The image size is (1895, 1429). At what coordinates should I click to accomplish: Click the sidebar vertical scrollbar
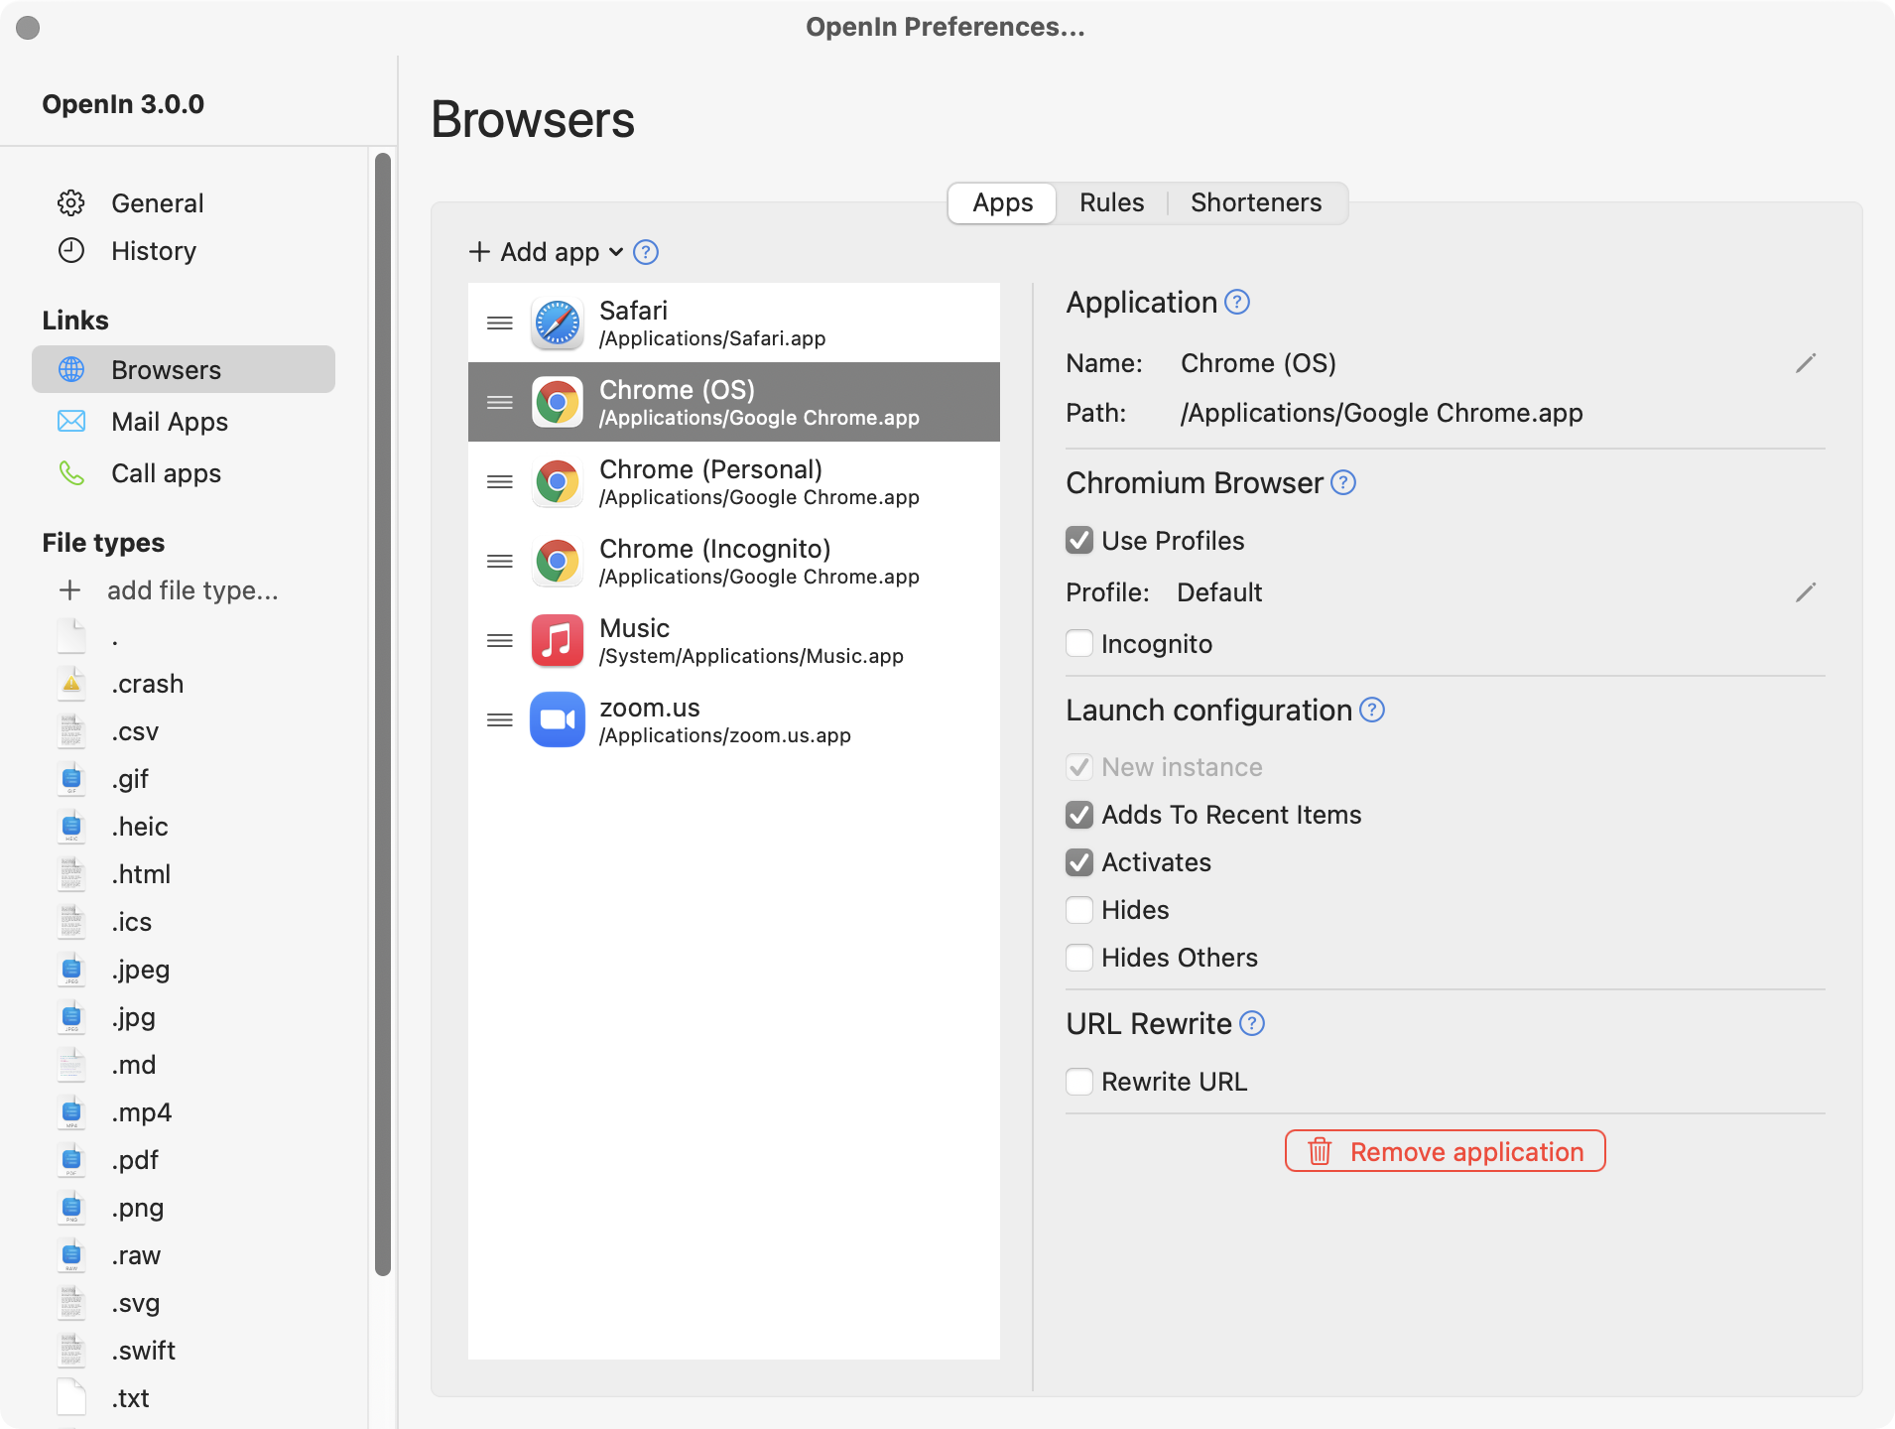tap(383, 714)
